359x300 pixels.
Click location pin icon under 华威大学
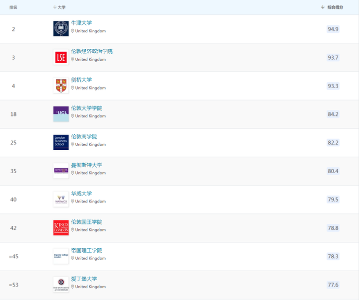click(73, 201)
